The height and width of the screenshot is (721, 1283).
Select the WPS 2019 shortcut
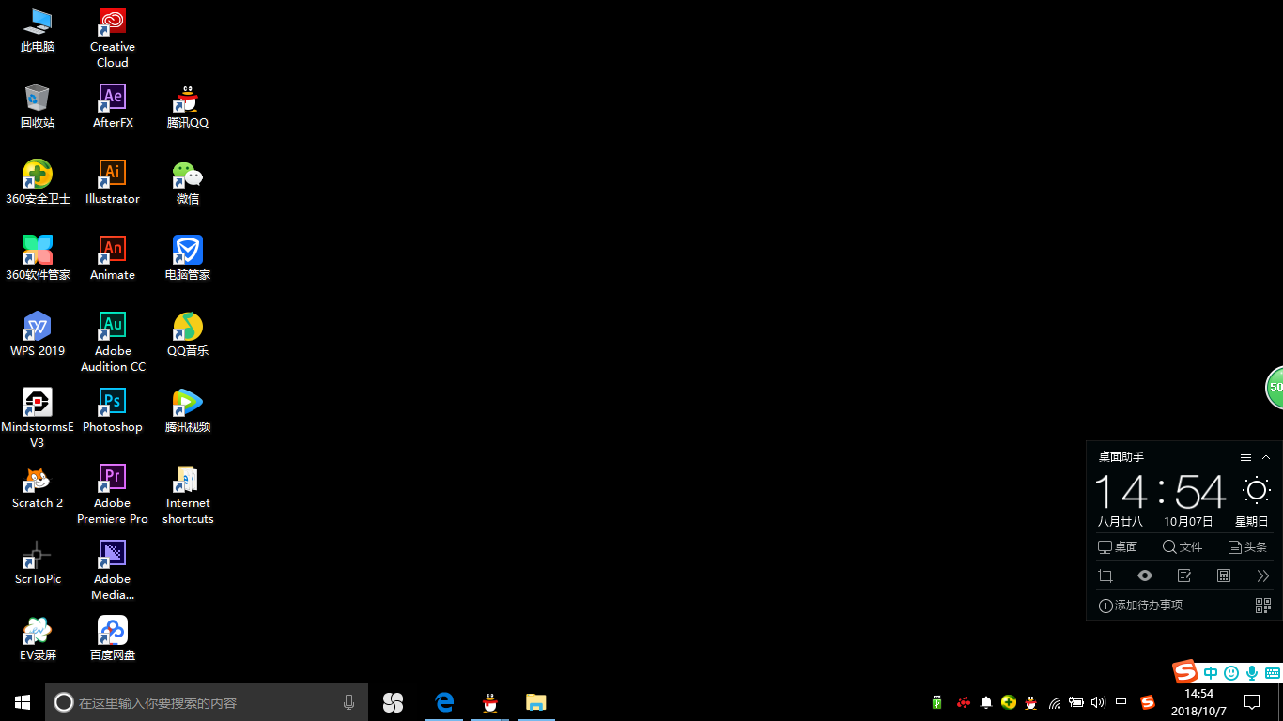(38, 335)
